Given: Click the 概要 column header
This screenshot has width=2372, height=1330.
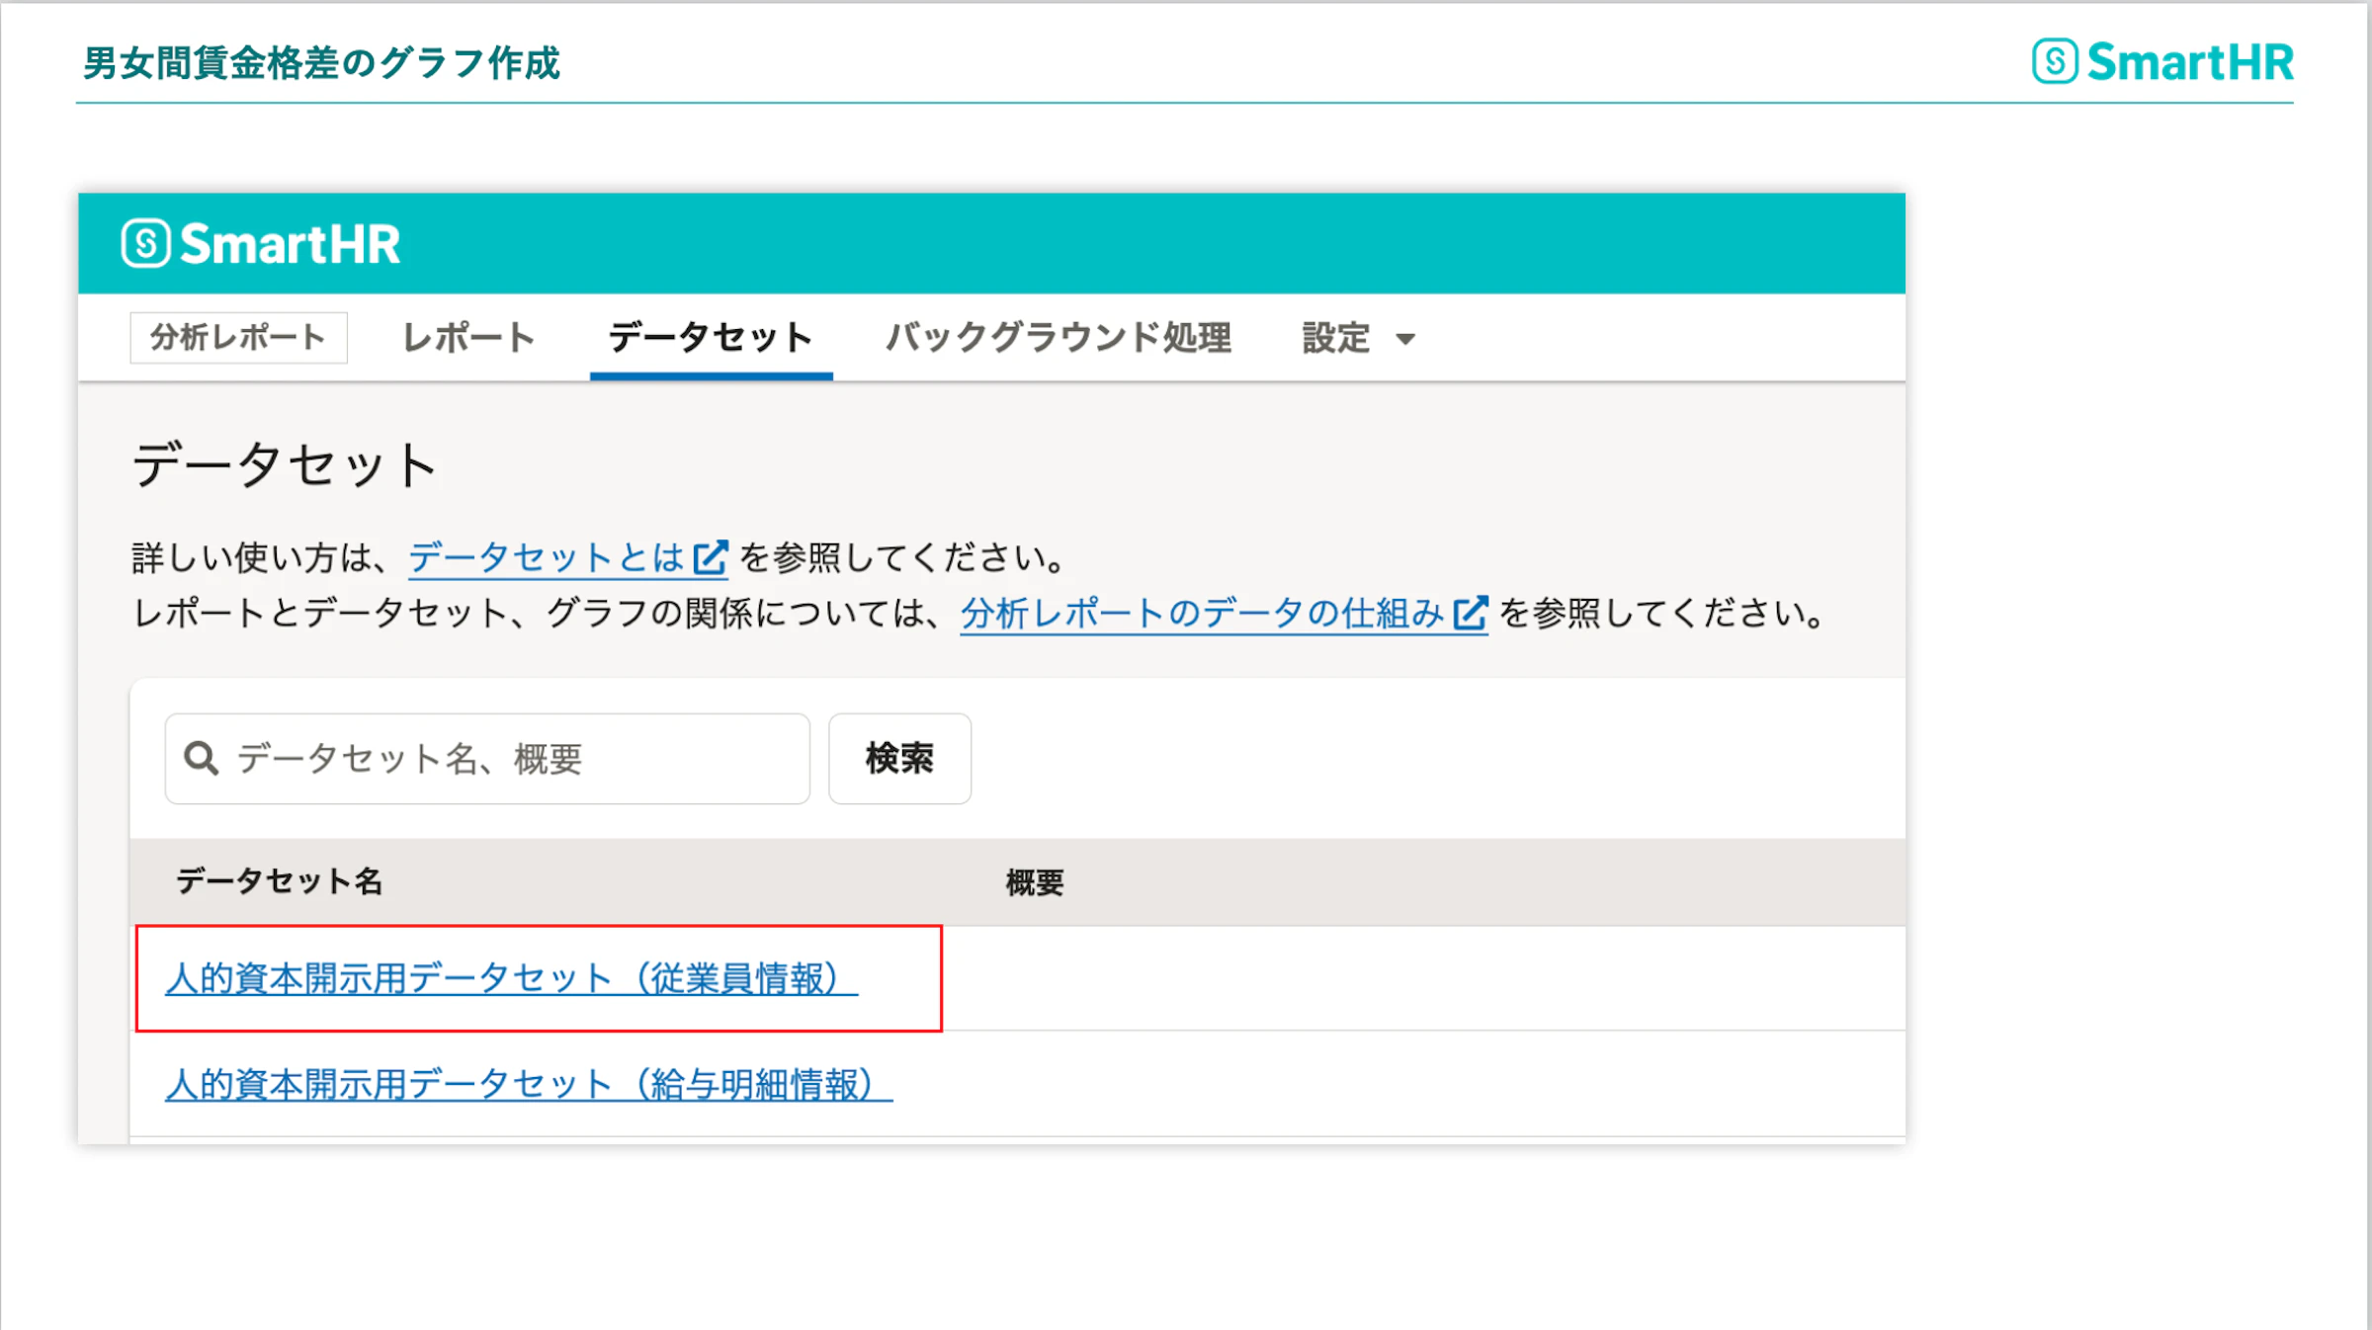Looking at the screenshot, I should pyautogui.click(x=1035, y=882).
